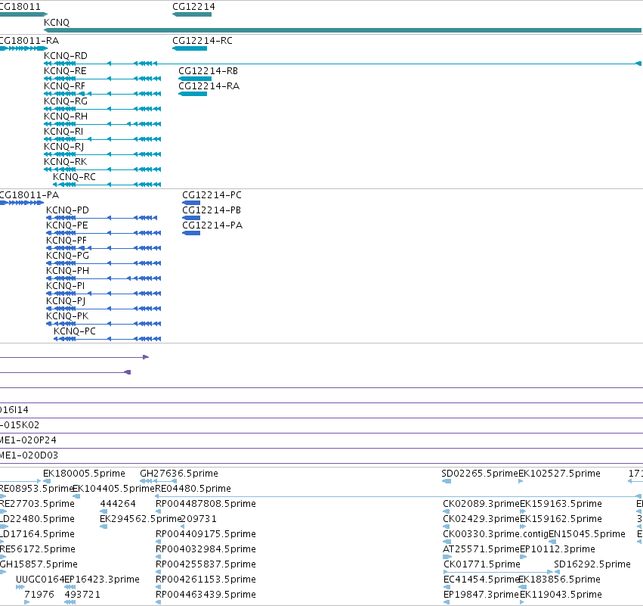Select the RP004487808.5prime EST label
The image size is (643, 606).
coord(206,504)
